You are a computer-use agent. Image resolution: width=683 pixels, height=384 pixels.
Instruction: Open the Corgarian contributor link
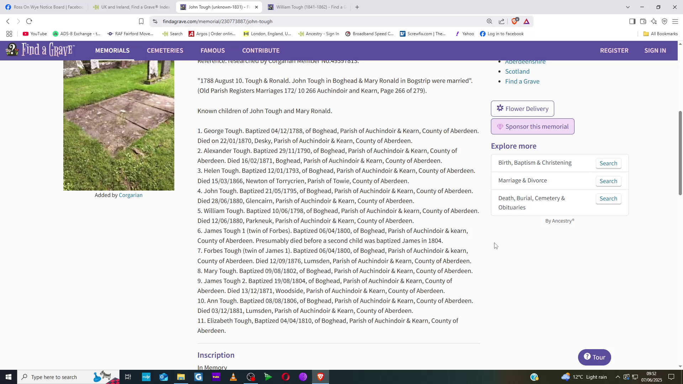click(x=131, y=195)
